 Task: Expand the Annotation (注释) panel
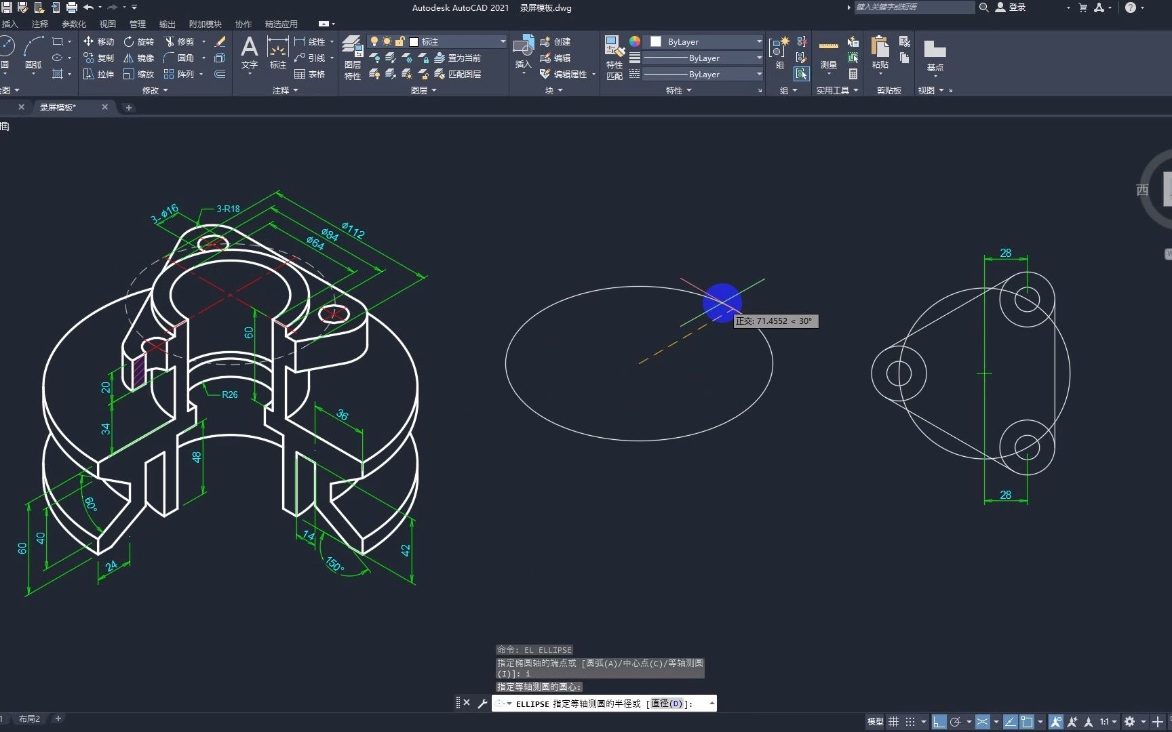click(285, 90)
